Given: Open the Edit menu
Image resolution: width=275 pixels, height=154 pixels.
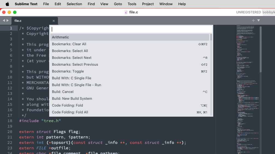Looking at the screenshot, I should (x=58, y=4).
